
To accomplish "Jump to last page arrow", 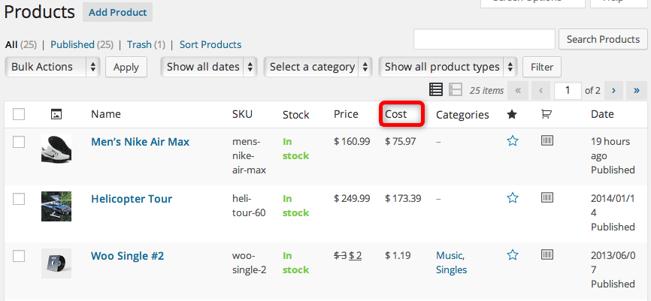I will (x=637, y=90).
